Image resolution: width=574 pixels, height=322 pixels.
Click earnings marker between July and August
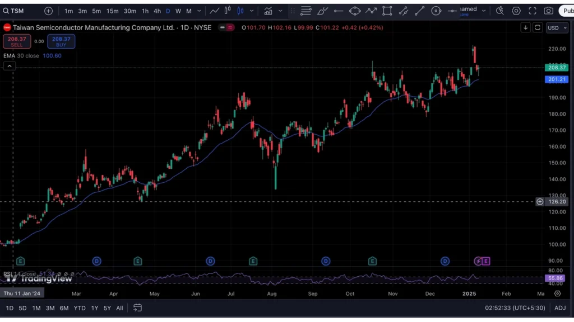click(x=253, y=261)
